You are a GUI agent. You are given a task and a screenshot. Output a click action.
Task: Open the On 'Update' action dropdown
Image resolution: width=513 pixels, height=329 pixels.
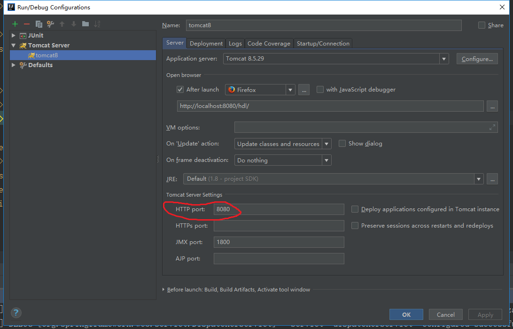(326, 144)
